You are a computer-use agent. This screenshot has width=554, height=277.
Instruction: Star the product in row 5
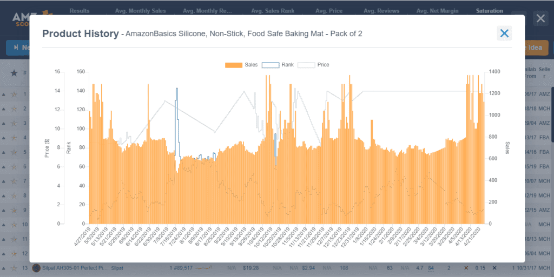[x=14, y=152]
